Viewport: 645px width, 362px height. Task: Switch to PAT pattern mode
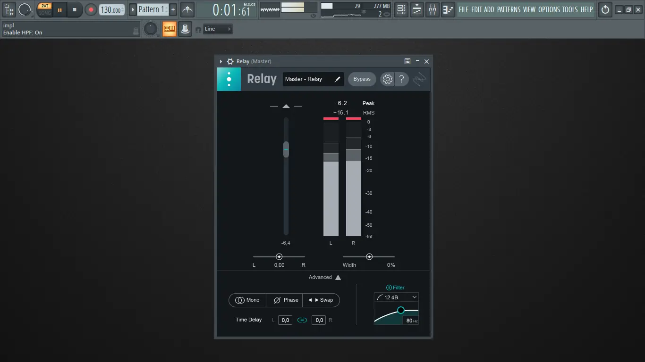pos(45,6)
